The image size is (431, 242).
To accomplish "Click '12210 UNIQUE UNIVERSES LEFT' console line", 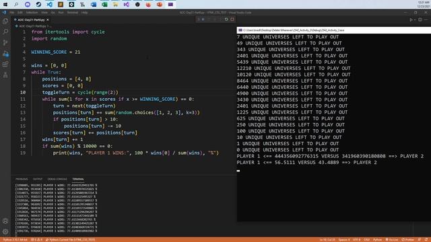I will (294, 69).
